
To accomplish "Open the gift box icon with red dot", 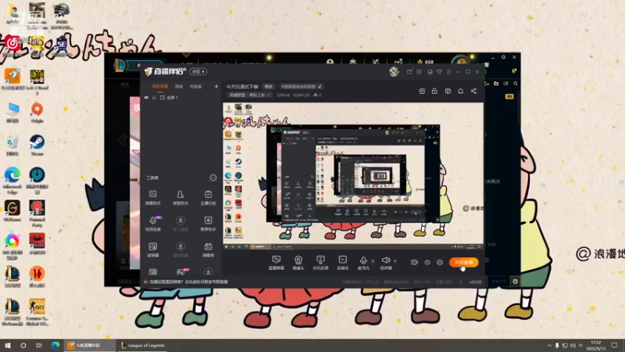I will (x=422, y=91).
